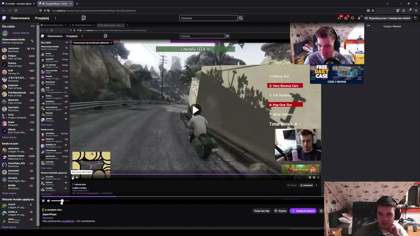Open the Bits diamond icon
The image size is (420, 236).
[x=359, y=18]
